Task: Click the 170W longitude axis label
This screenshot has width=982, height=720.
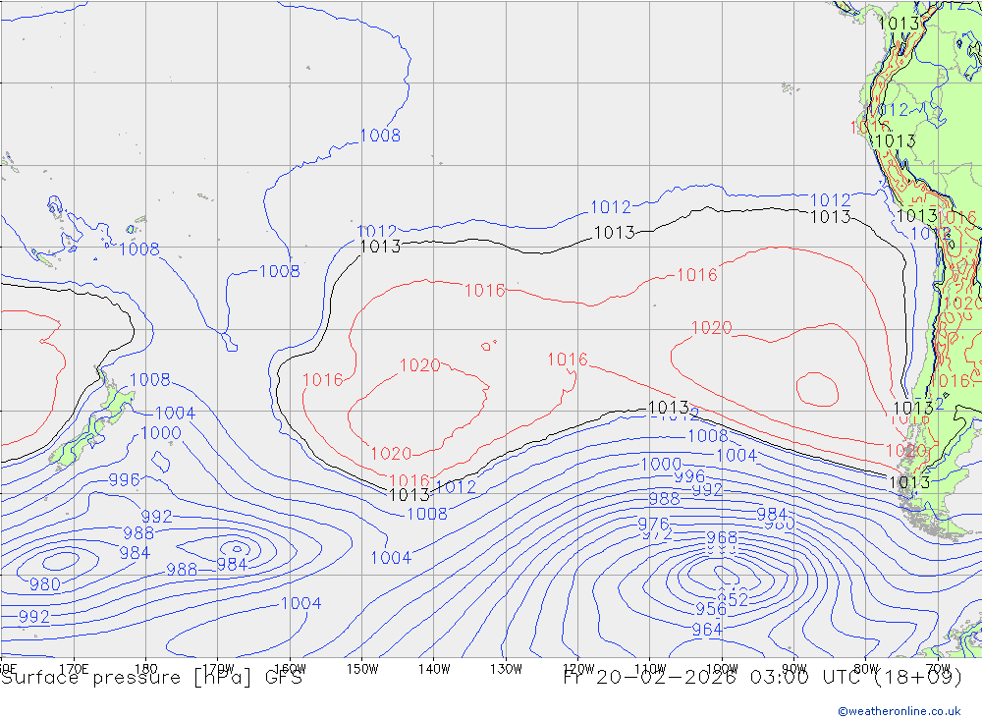Action: pos(218,669)
